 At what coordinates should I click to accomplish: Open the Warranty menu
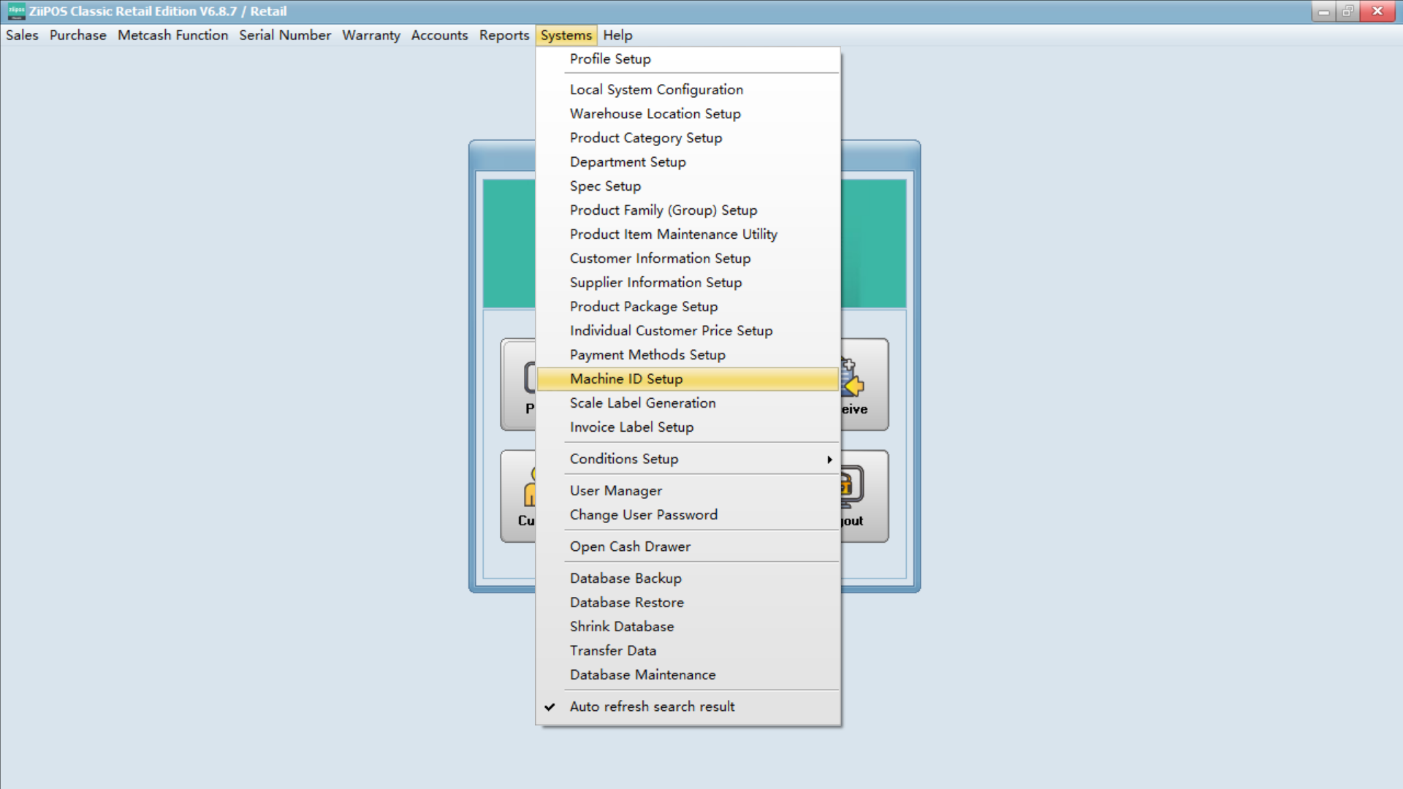point(371,35)
